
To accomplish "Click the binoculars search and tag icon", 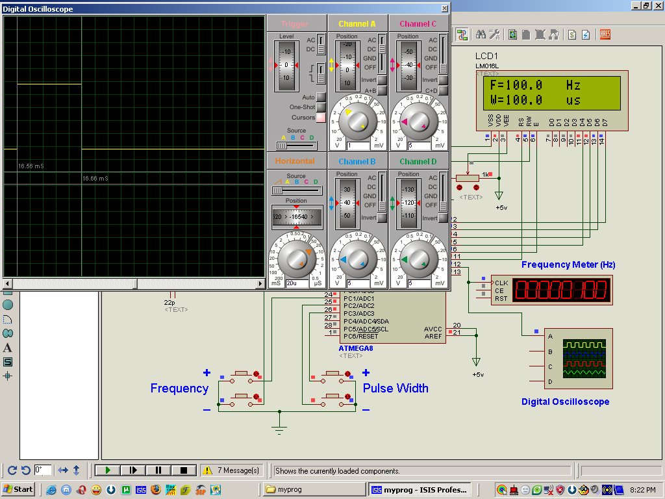I will click(x=481, y=35).
